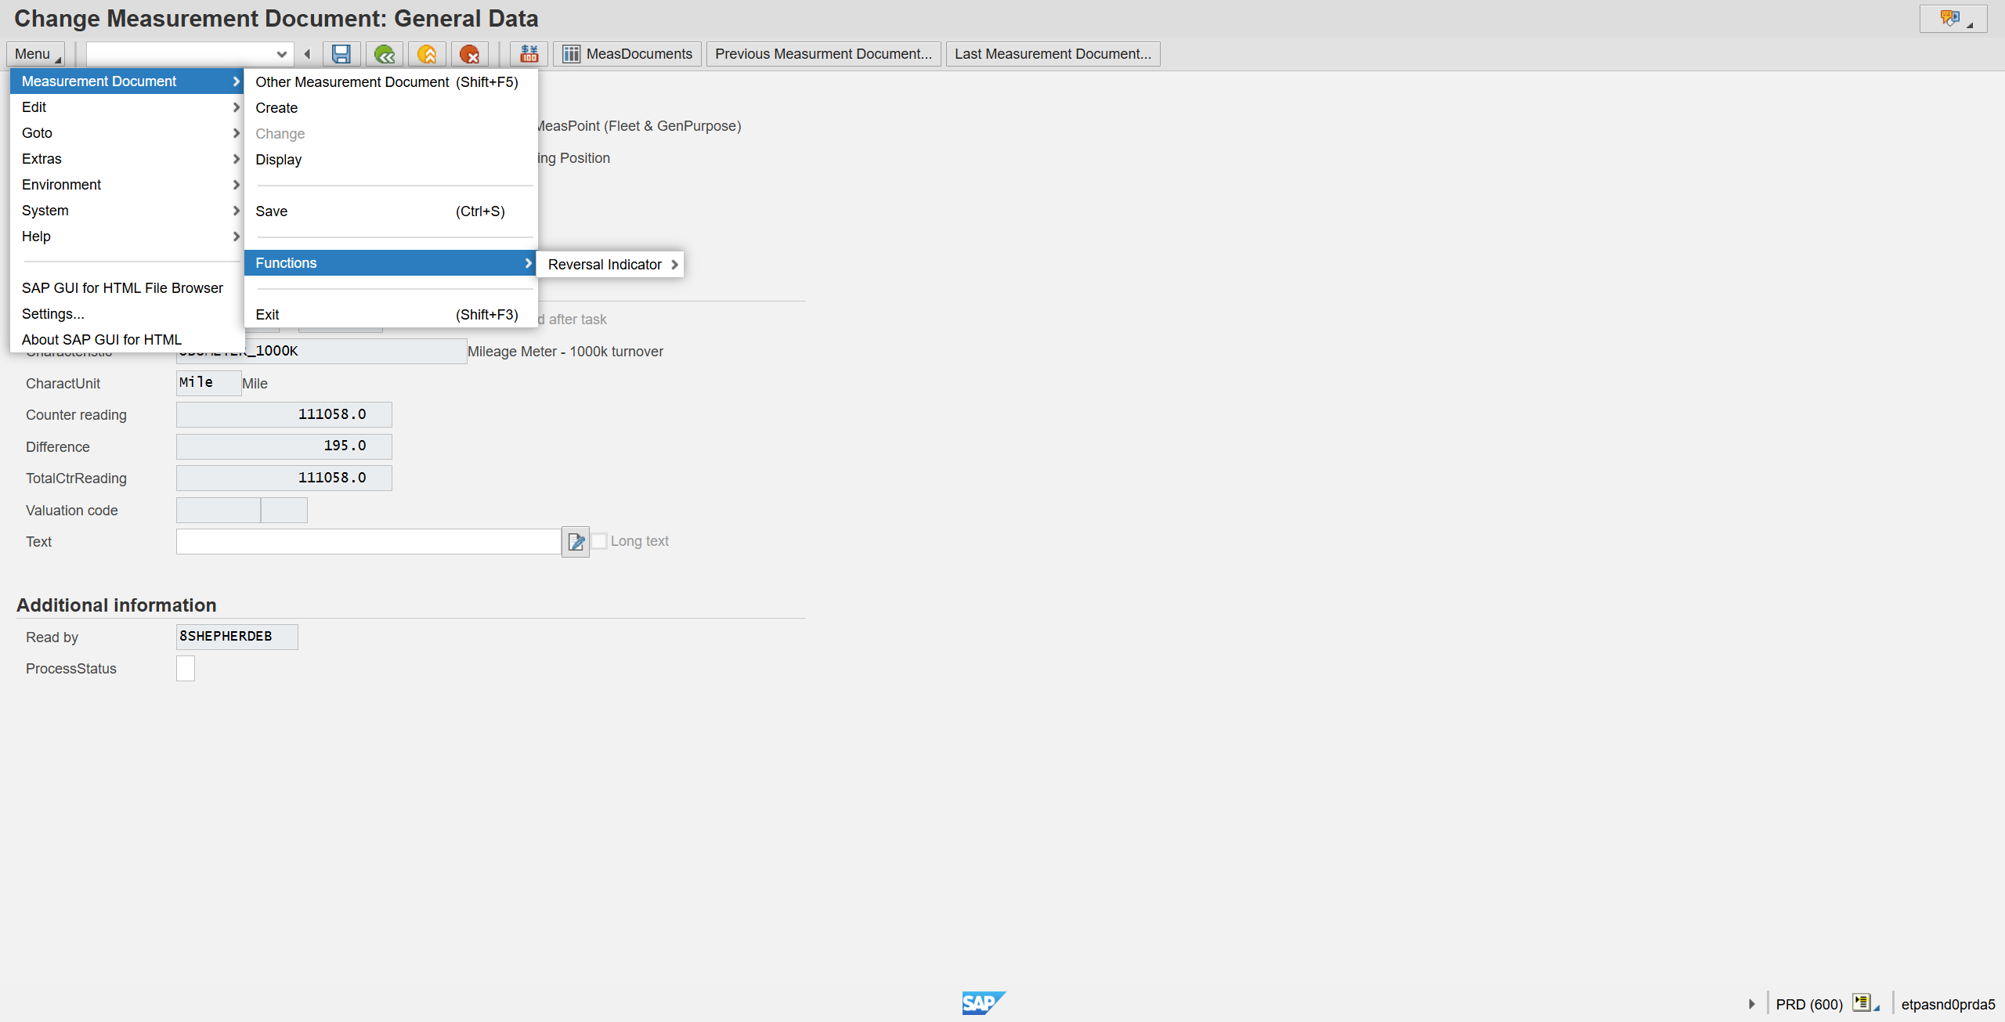Open the Help menu
2005x1022 pixels.
coord(127,237)
